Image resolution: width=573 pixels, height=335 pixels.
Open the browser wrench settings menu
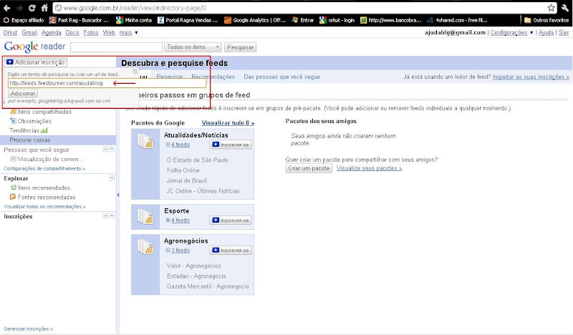(565, 8)
